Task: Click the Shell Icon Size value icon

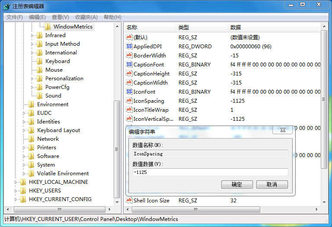Action: 129,200
